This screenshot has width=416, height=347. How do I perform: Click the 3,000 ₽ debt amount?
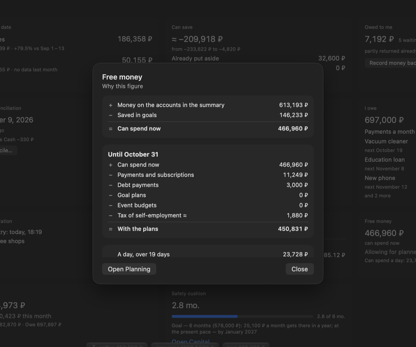tap(297, 185)
